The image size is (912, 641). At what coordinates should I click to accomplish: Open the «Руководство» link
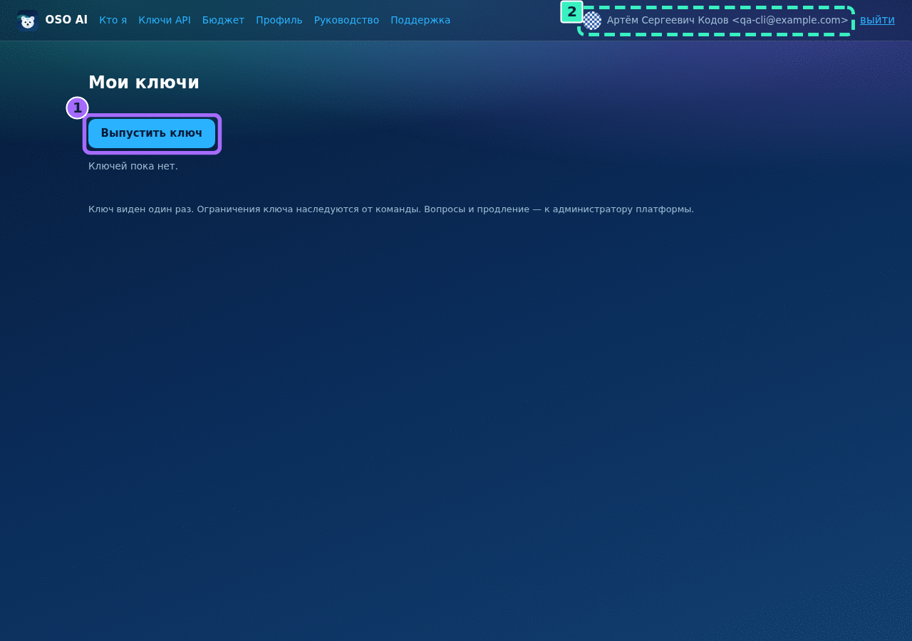(346, 20)
